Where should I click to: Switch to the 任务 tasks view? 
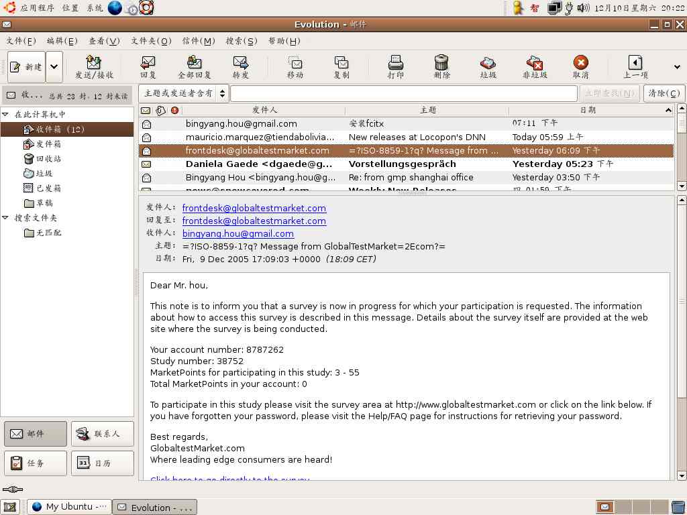pos(36,463)
